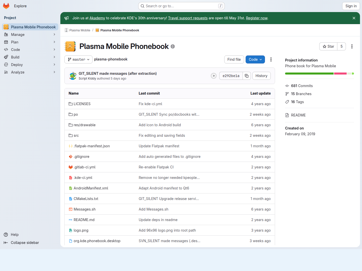Click the .kde-ci.yml file icon
The height and width of the screenshot is (271, 362).
tap(71, 178)
